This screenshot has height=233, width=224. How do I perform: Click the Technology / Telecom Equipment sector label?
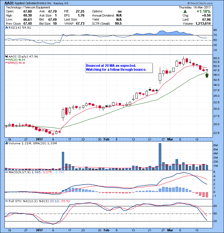click(28, 7)
